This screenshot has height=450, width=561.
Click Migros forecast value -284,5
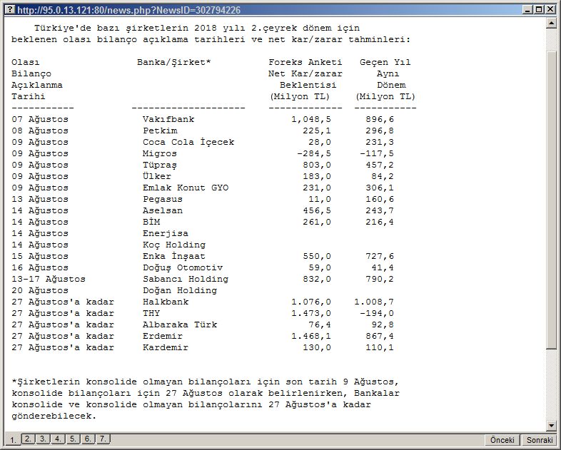coord(314,154)
